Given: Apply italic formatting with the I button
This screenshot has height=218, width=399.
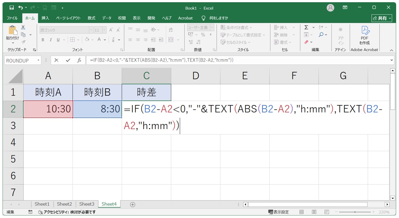Looking at the screenshot, I should [x=51, y=40].
